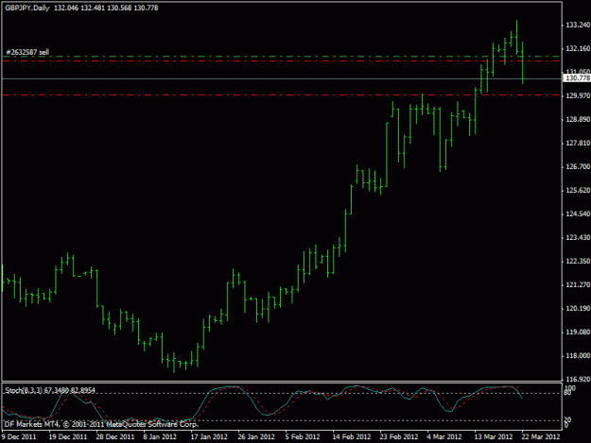Viewport: 591px width, 443px height.
Task: Click the OHLC values '132.046 132.481 130.568 130.778'
Action: (x=106, y=8)
